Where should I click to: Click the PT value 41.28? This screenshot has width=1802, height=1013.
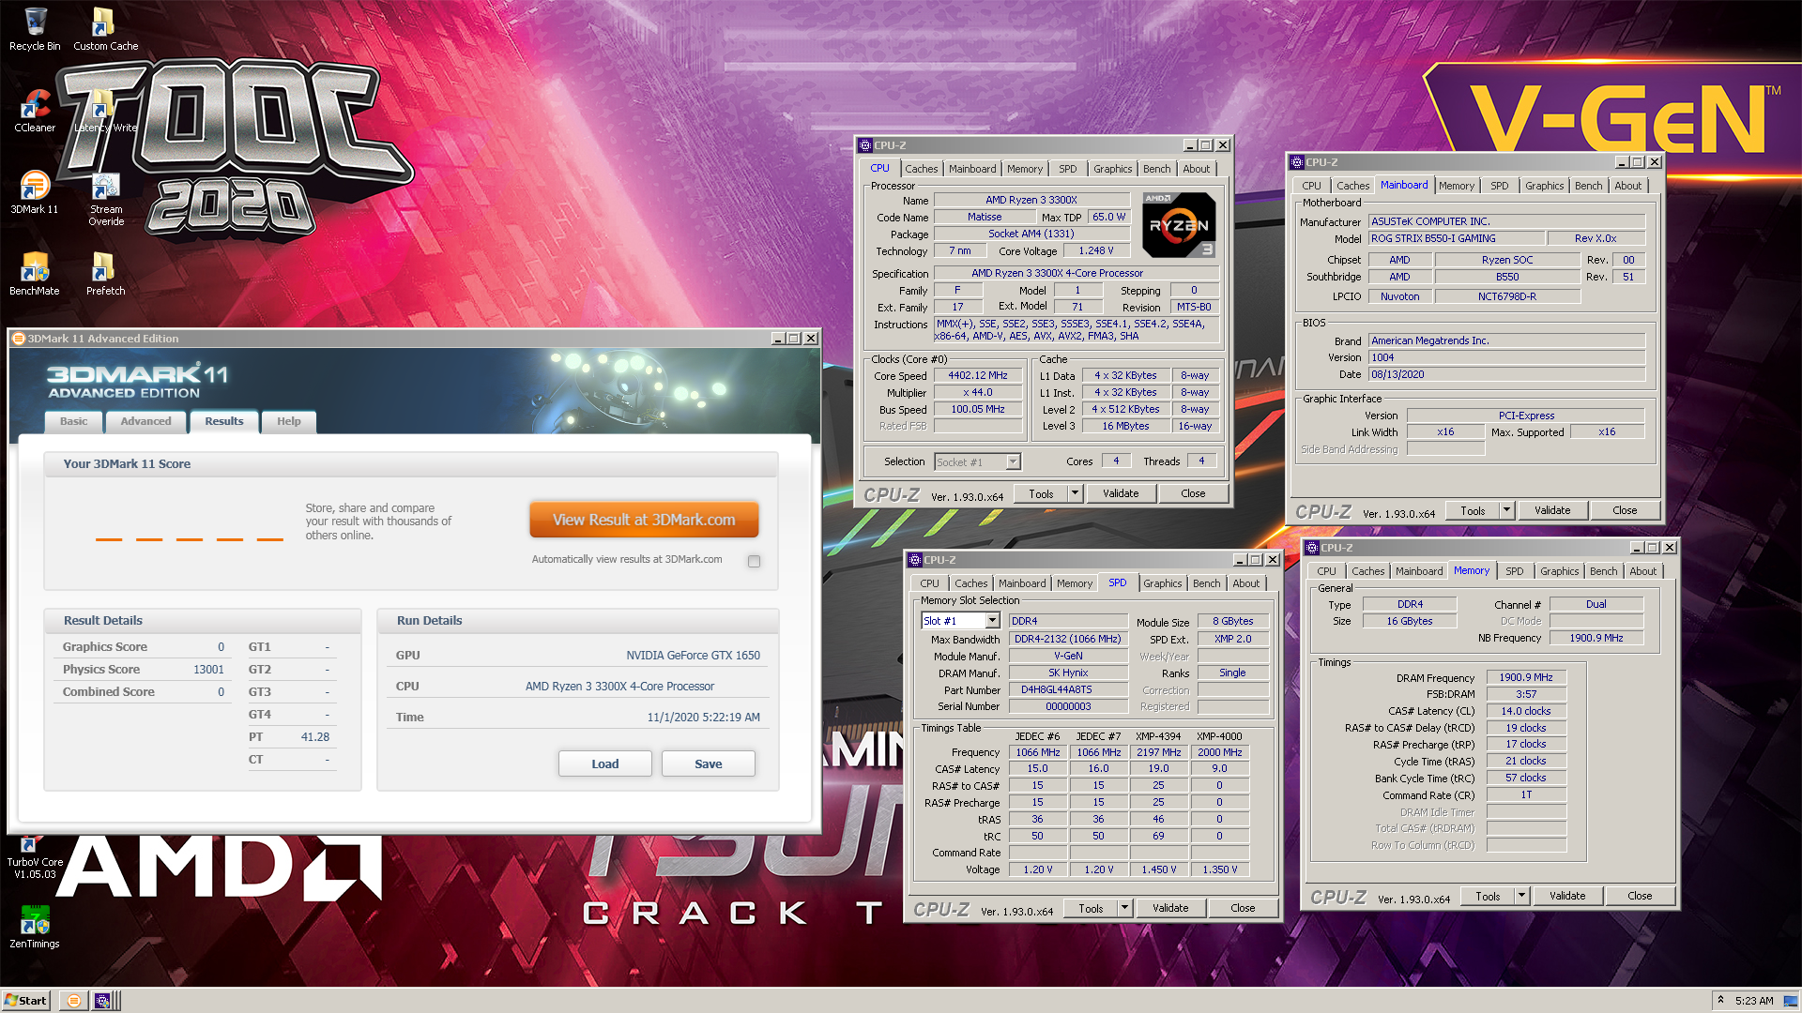click(x=314, y=737)
